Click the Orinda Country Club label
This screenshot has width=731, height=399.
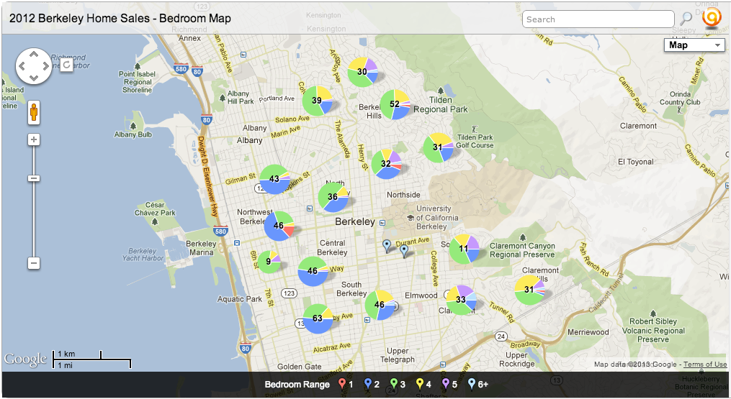tap(680, 98)
